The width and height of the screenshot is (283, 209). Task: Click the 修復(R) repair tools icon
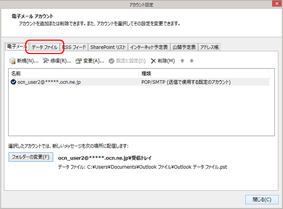[x=45, y=61]
